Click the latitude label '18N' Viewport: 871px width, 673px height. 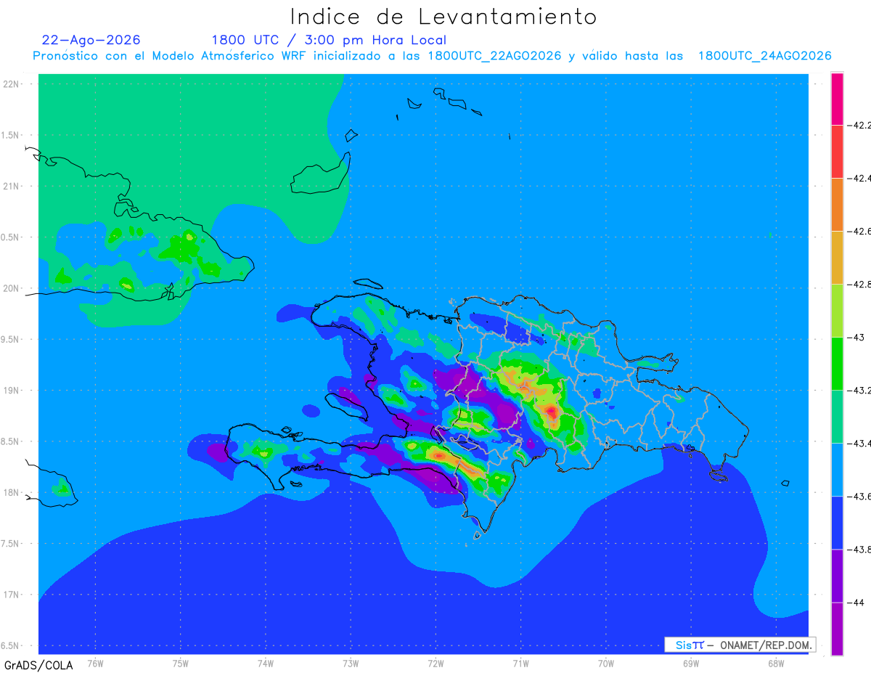click(x=12, y=492)
